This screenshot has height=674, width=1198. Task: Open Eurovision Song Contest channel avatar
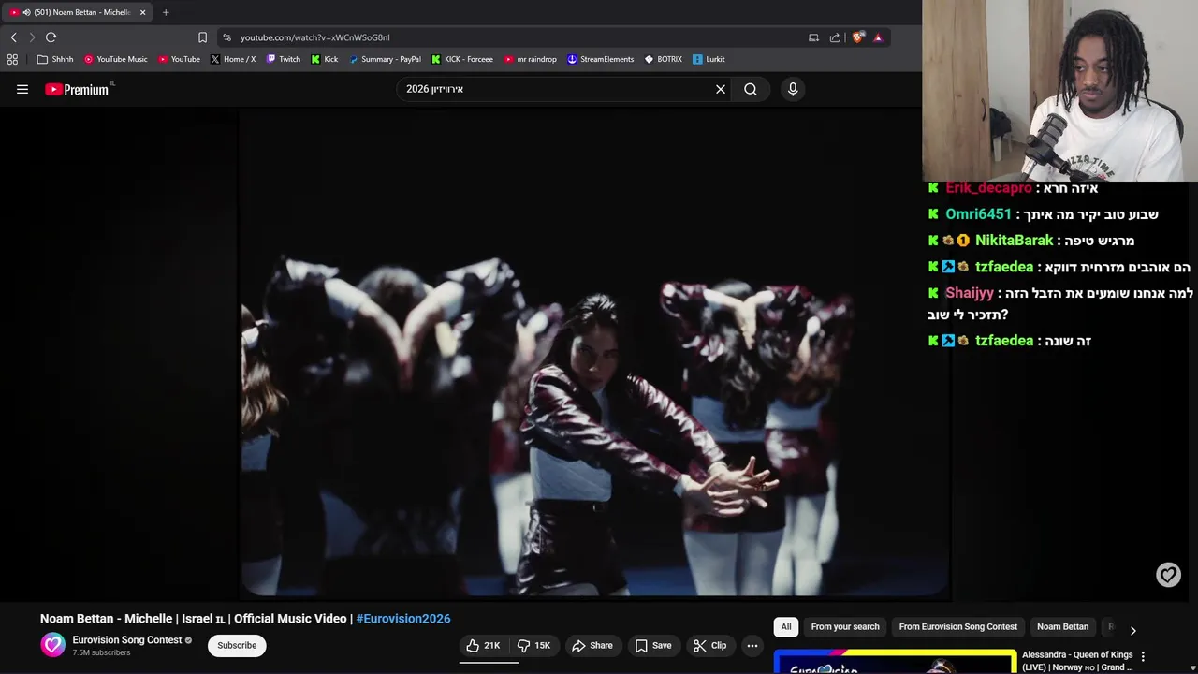click(x=53, y=645)
